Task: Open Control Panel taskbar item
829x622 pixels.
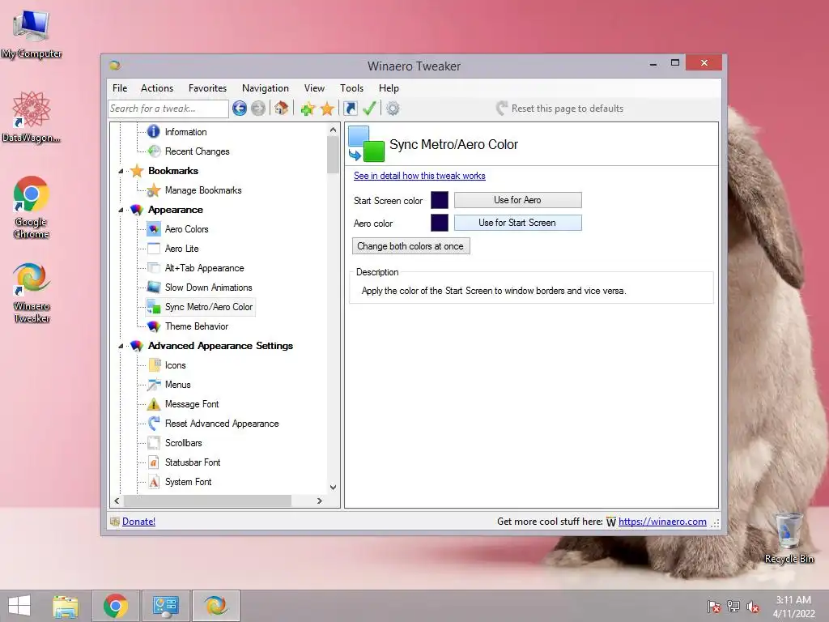Action: (x=165, y=606)
